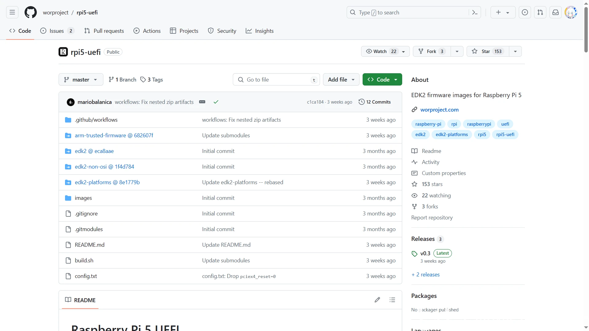Fork the repository
Image resolution: width=589 pixels, height=331 pixels.
click(432, 51)
